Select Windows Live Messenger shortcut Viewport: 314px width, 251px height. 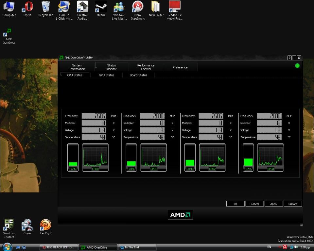click(119, 10)
